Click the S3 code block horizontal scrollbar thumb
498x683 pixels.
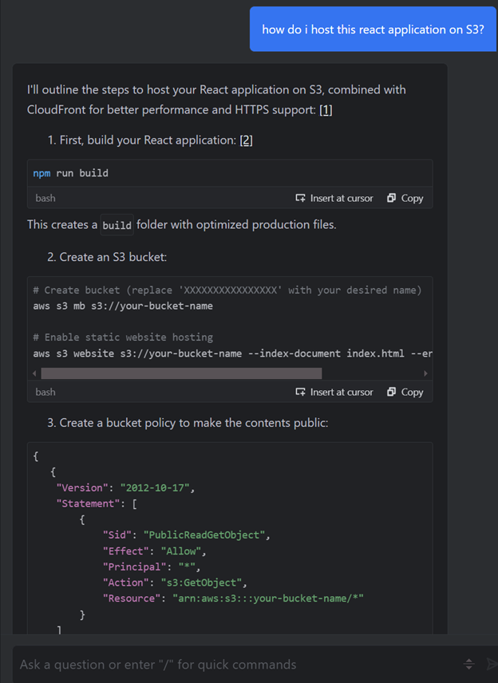[x=181, y=373]
